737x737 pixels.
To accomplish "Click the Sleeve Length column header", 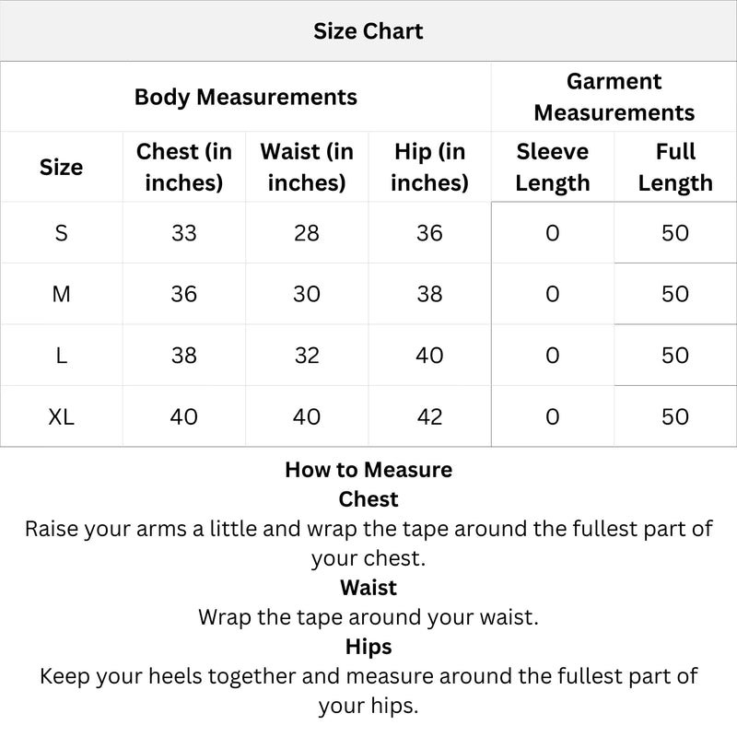I will (552, 167).
